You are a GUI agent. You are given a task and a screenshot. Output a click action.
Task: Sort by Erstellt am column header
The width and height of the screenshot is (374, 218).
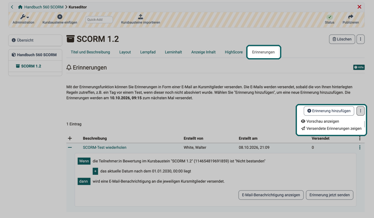248,138
